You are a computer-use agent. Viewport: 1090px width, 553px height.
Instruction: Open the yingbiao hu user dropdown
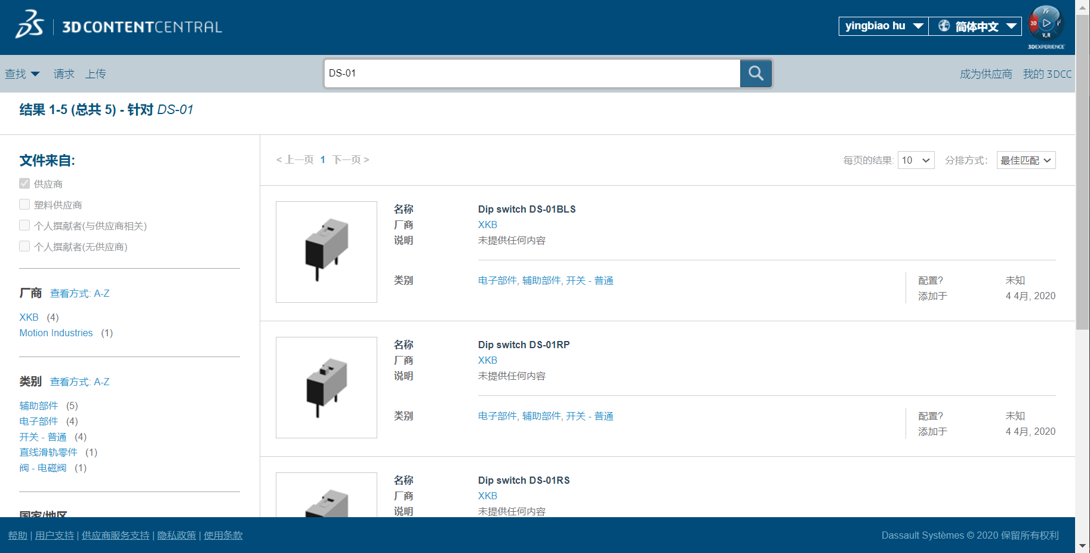tap(883, 26)
